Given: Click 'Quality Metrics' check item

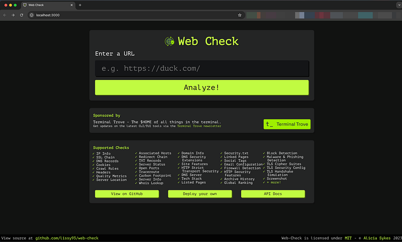Looking at the screenshot, I should tap(111, 176).
